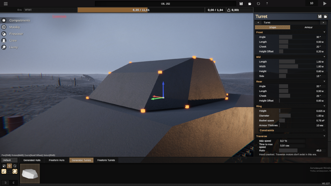This screenshot has height=186, width=331.
Task: Switch to the Shape tab
Action: 273,27
